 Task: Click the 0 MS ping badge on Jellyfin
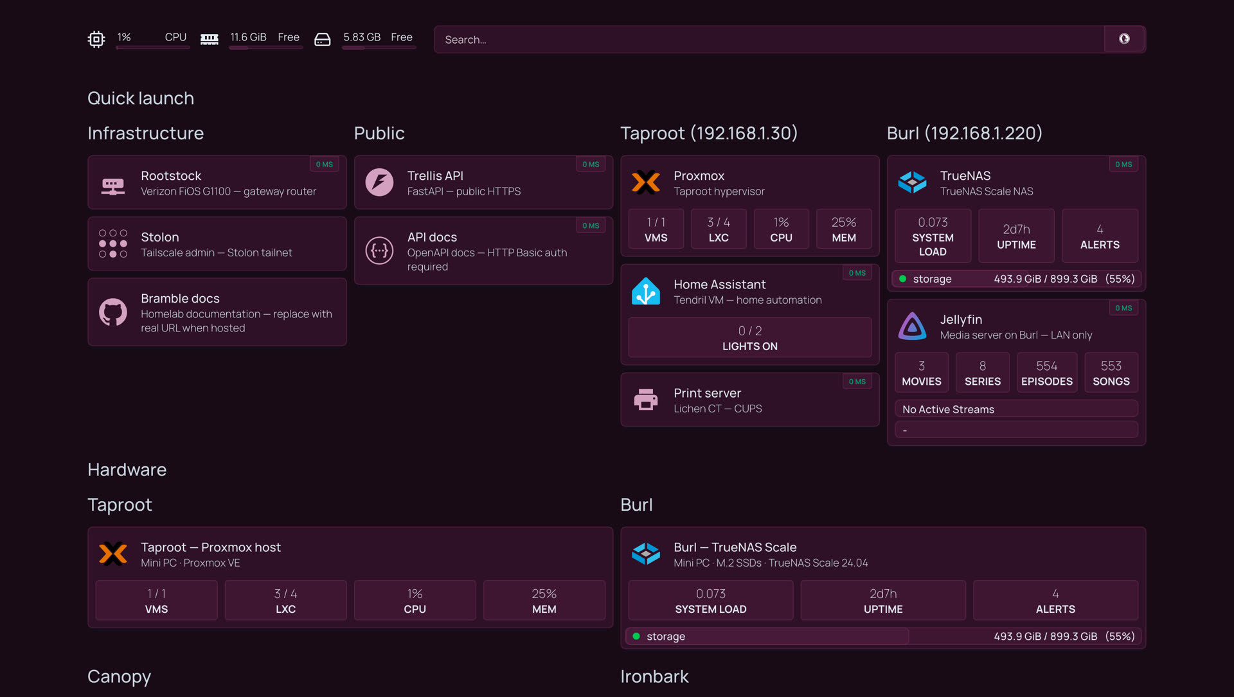click(1123, 308)
